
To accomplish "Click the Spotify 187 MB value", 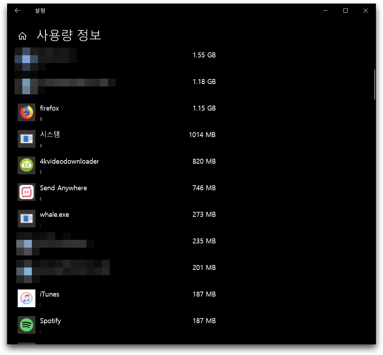I will [204, 321].
